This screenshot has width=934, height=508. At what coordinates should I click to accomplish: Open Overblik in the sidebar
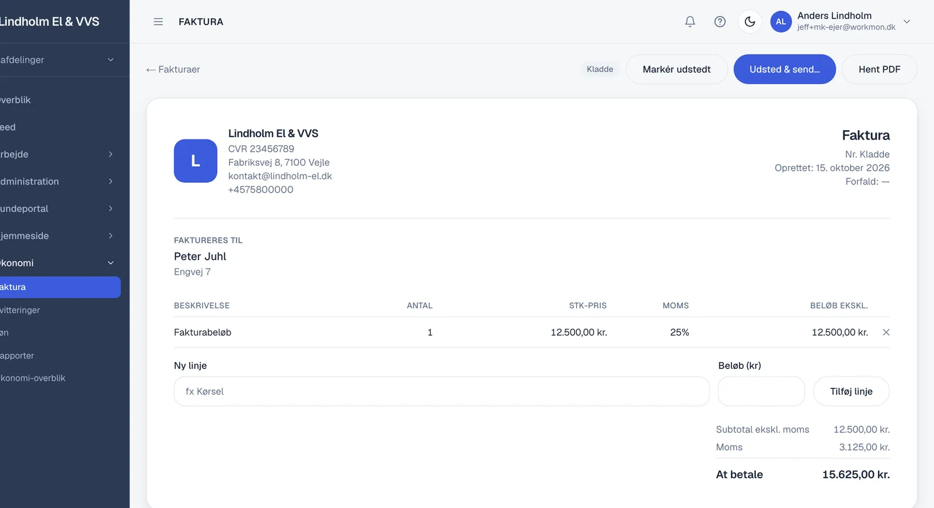[x=57, y=100]
